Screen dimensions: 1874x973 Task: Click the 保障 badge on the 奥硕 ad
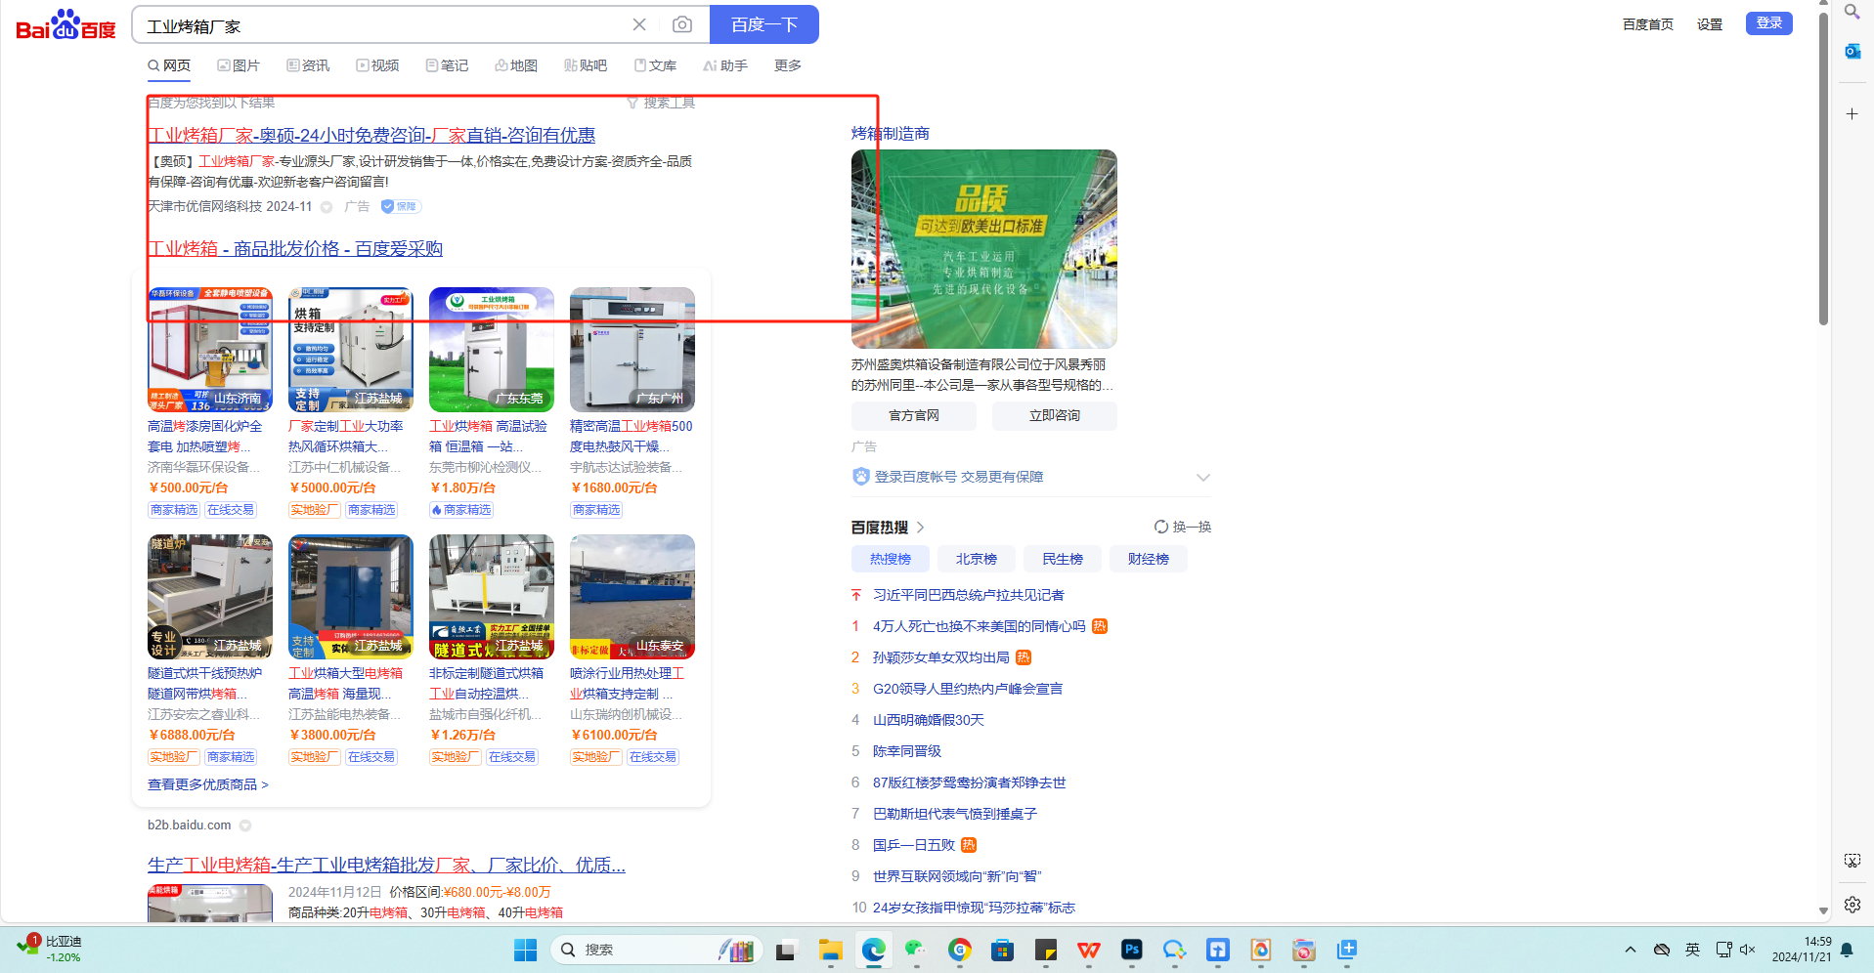pyautogui.click(x=401, y=206)
